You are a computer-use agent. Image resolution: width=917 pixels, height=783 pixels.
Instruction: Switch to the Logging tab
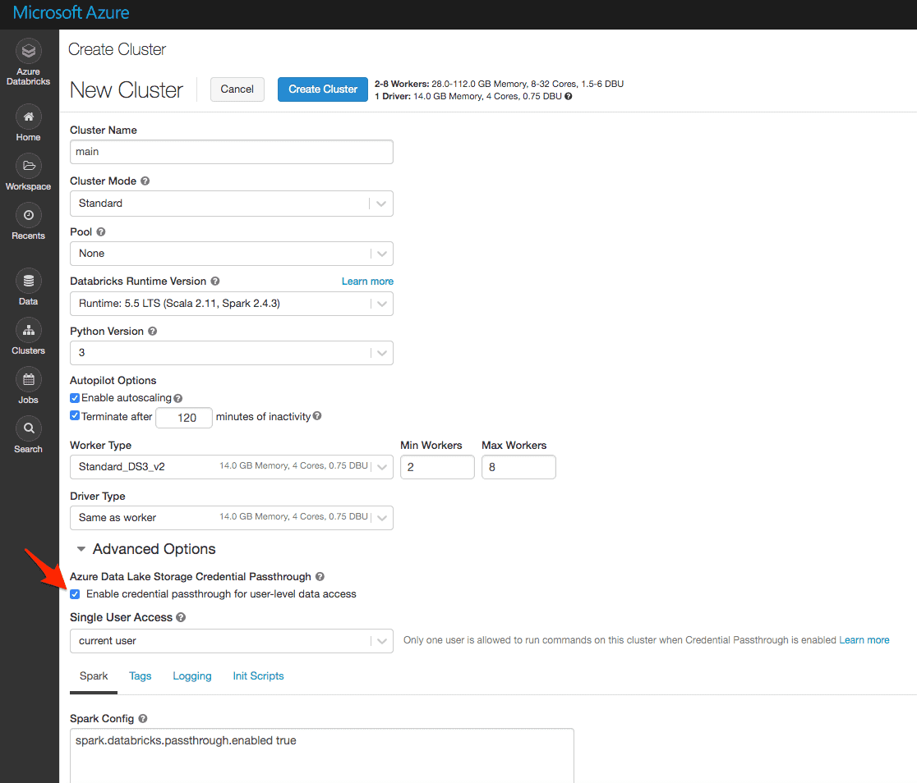[x=191, y=675]
